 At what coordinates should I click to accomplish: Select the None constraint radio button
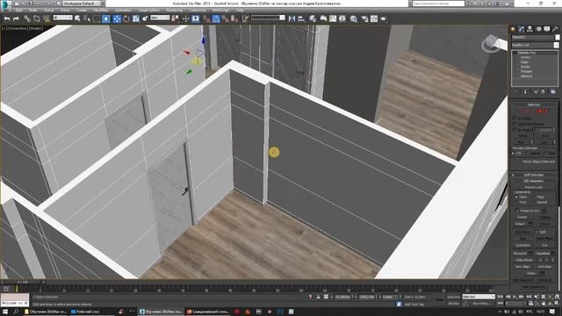tap(516, 197)
